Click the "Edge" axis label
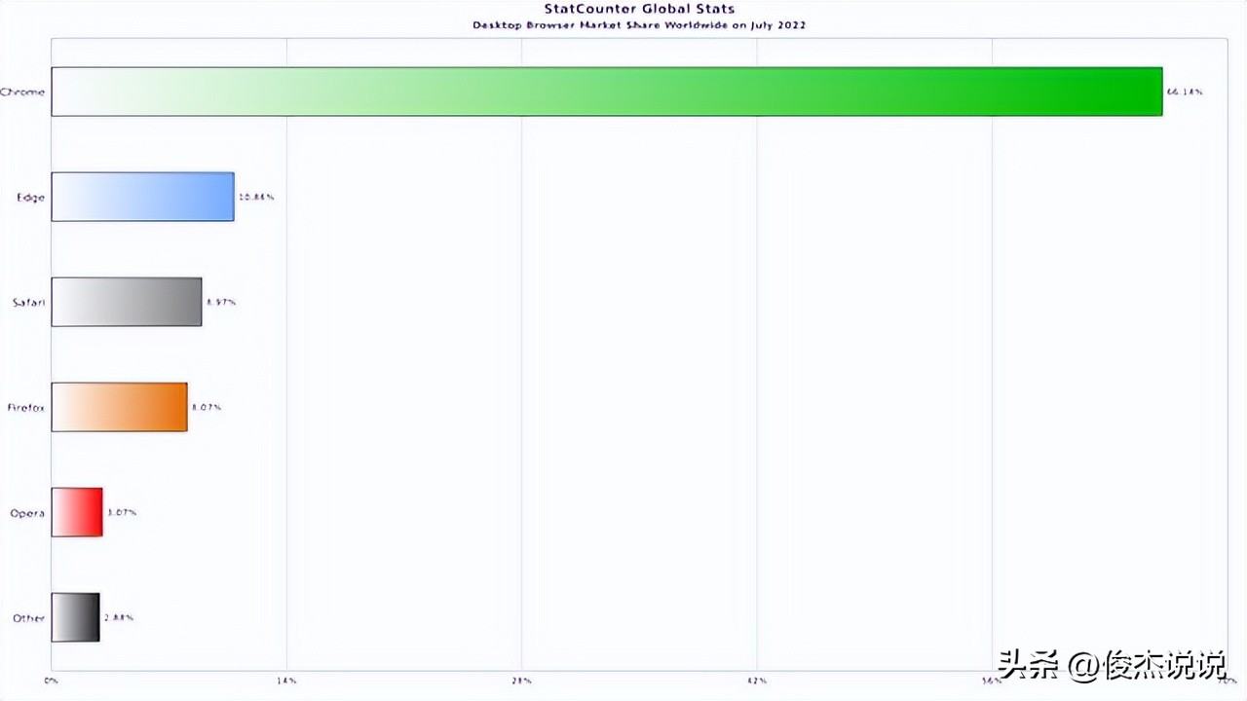 click(x=31, y=198)
